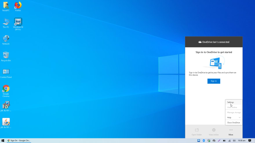Open Windows Security shield tray icon
255x143 pixels.
[209, 141]
